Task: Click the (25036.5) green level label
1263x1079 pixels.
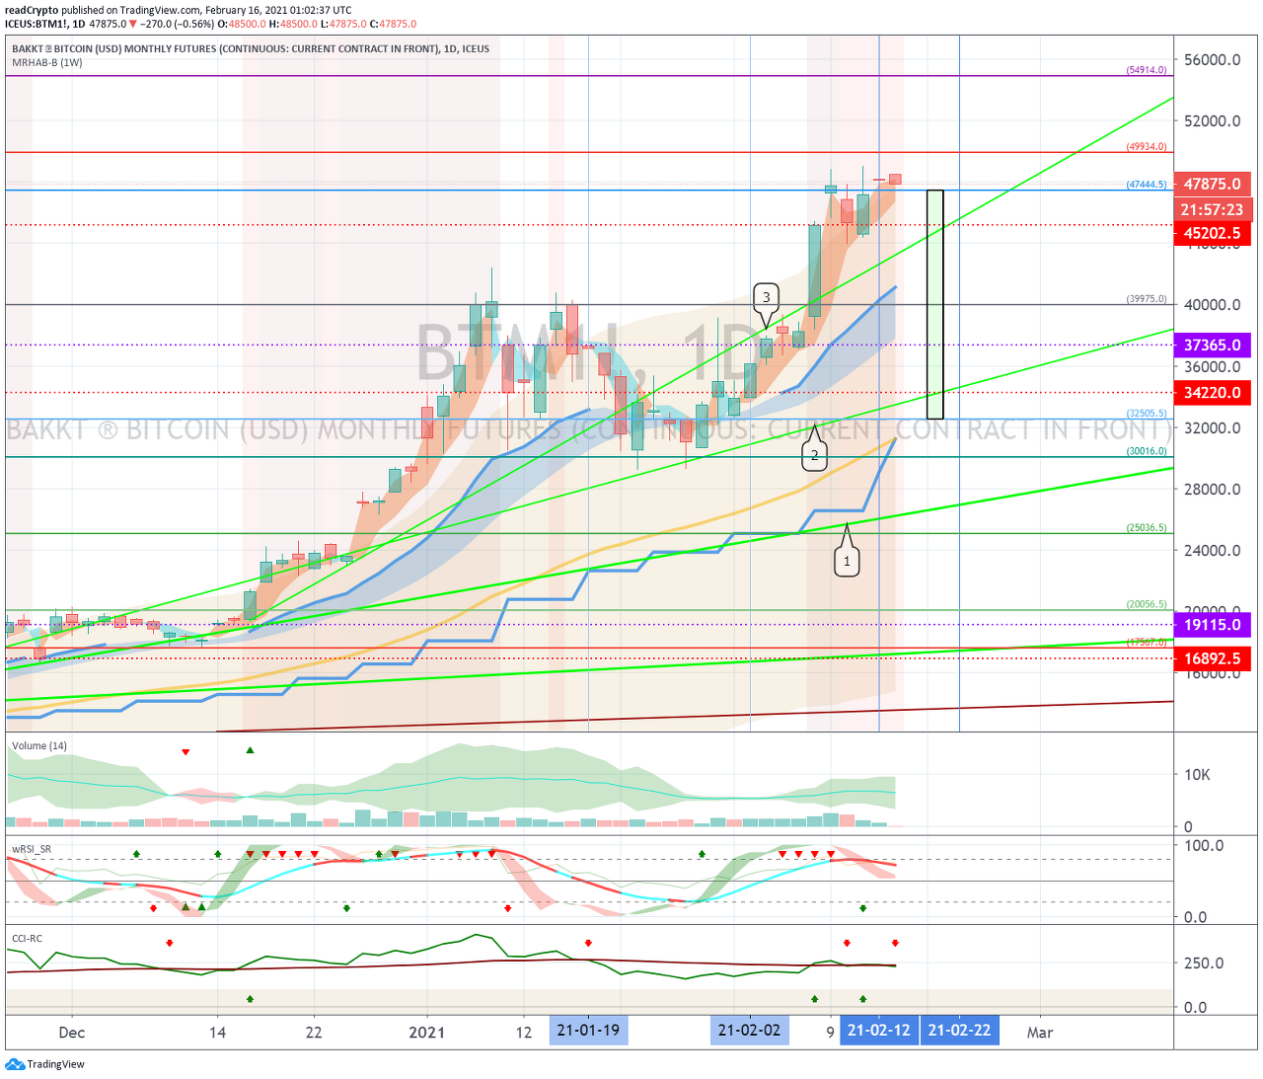Action: tap(1147, 528)
